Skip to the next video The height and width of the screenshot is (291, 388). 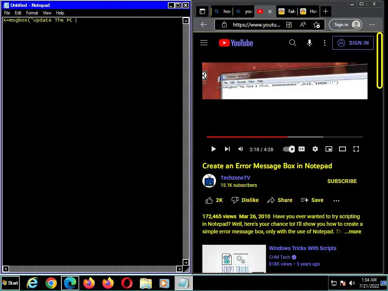[x=227, y=149]
